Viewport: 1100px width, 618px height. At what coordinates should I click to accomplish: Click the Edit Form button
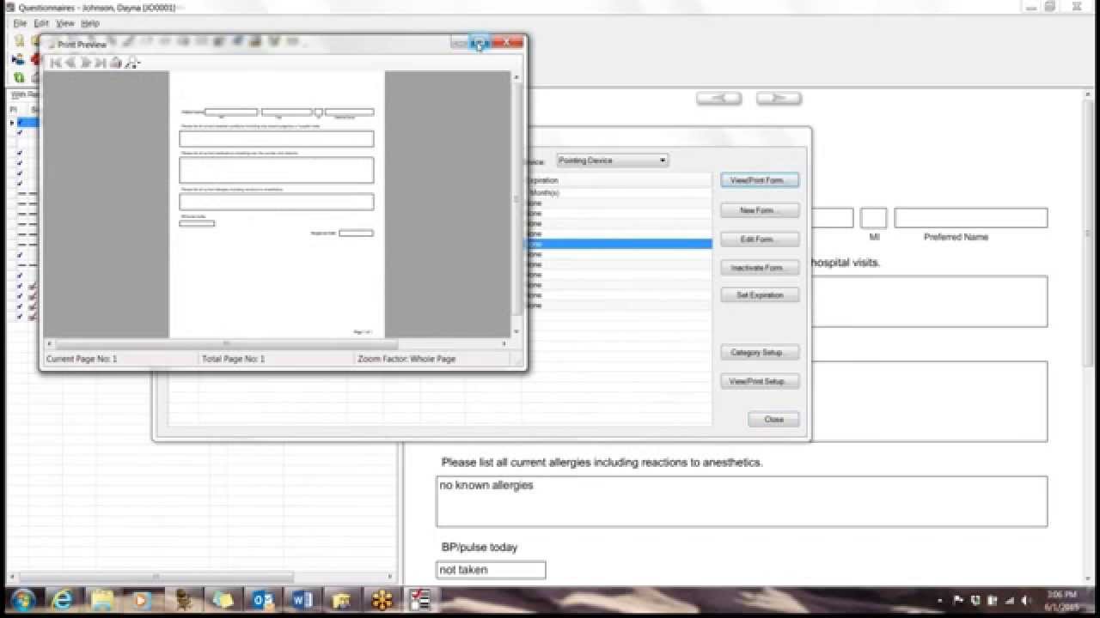coord(760,239)
